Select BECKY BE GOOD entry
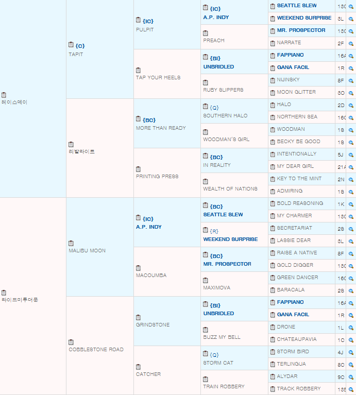This screenshot has height=395, width=356. coord(299,141)
